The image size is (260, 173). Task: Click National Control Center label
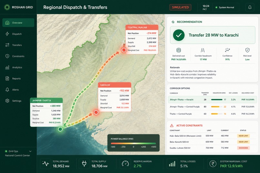(17, 156)
